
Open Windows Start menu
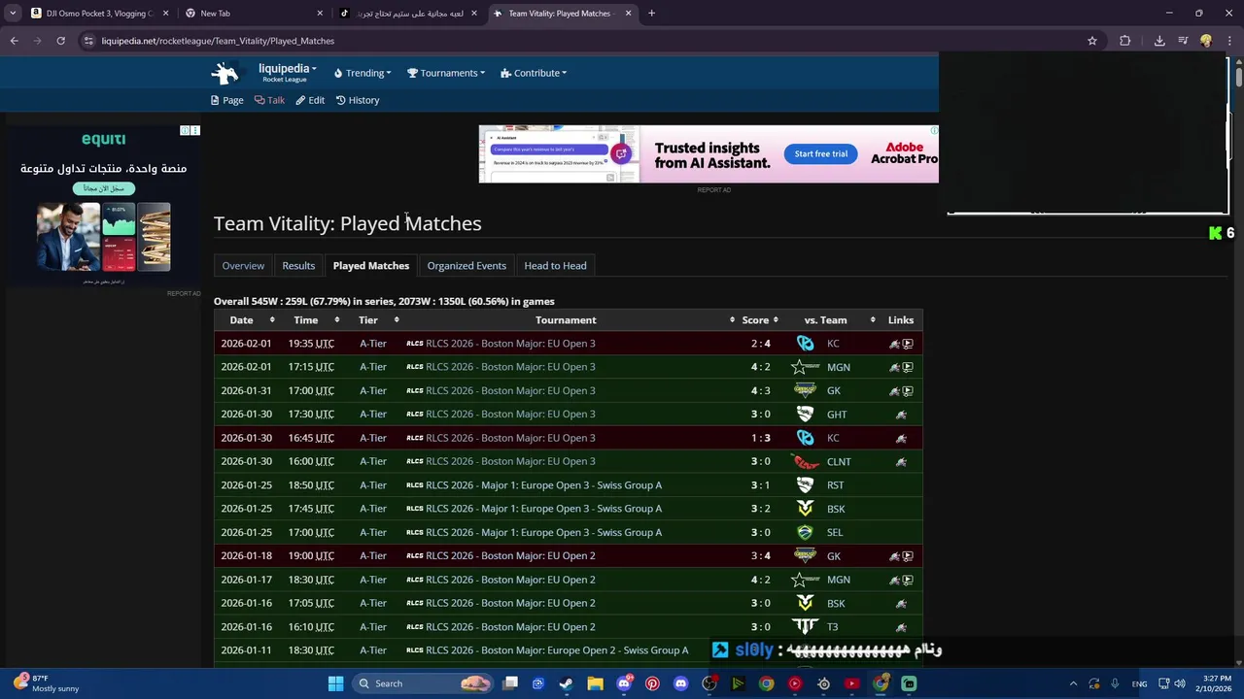(335, 683)
